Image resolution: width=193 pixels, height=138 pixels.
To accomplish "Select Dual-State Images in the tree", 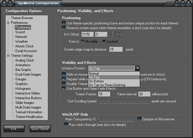I will click(28, 74).
